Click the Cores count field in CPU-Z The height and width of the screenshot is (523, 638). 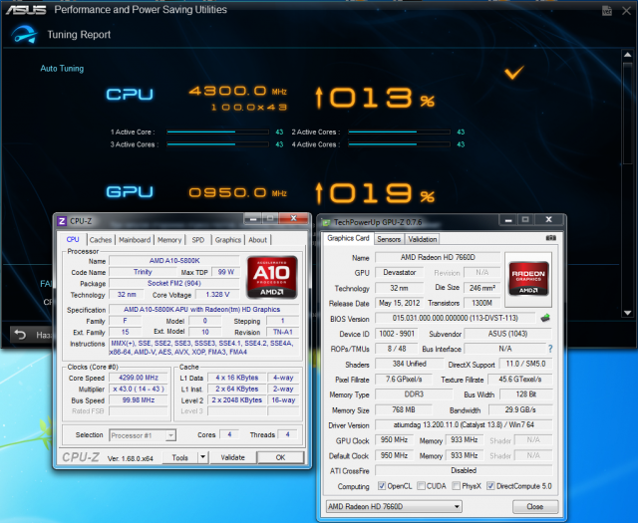click(x=229, y=434)
